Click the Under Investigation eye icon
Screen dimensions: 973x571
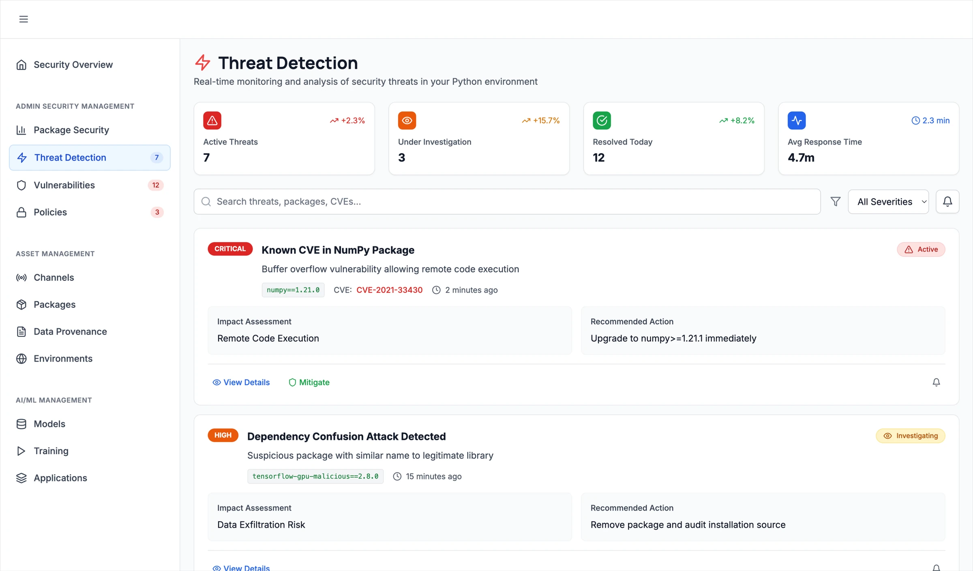(407, 120)
